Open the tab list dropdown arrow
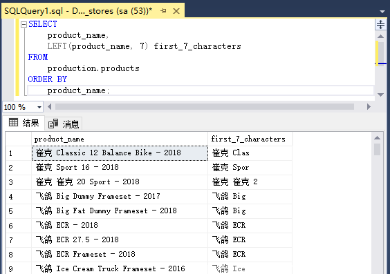390x274 pixels. [x=382, y=12]
